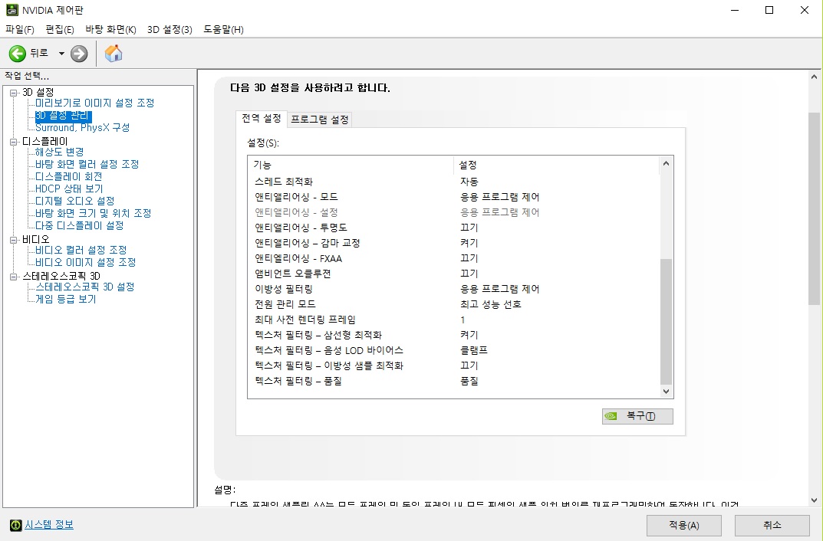Go to the Home page icon
Viewport: 823px width, 541px height.
point(114,53)
